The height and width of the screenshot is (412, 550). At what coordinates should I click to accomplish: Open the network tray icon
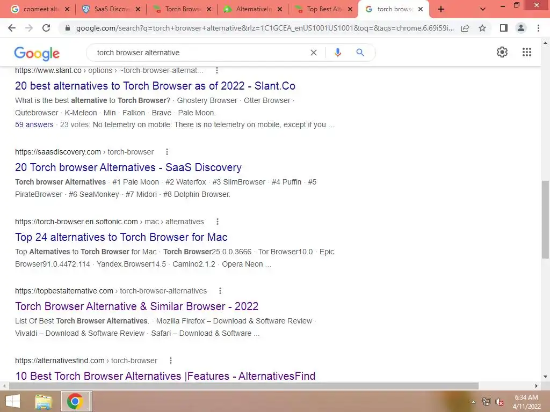pos(487,402)
